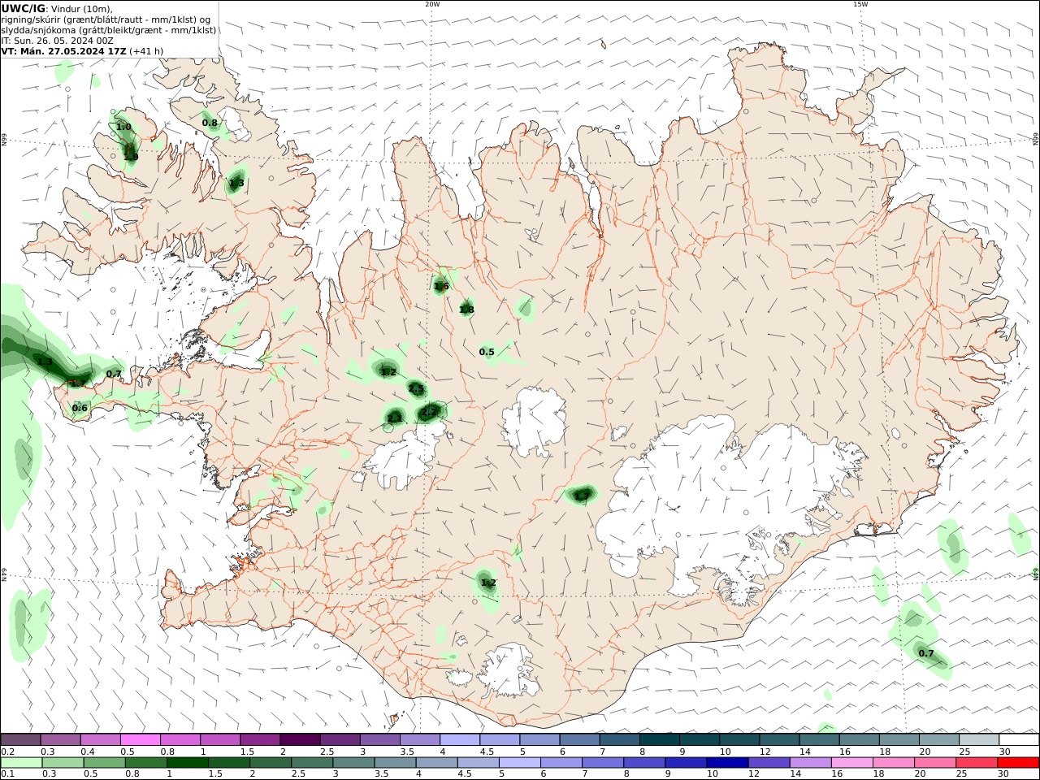The width and height of the screenshot is (1040, 780).
Task: Click the 0.1 label in the rain legend
Action: (7, 773)
